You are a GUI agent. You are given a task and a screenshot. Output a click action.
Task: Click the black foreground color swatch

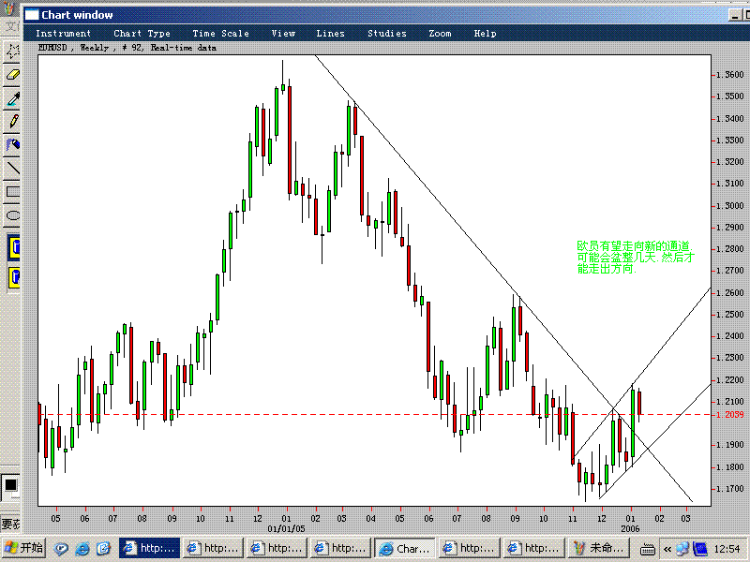click(x=10, y=484)
